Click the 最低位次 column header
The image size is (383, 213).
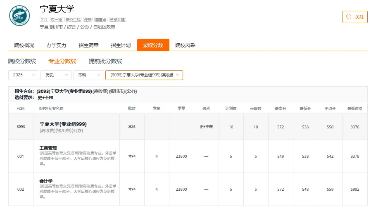355,109
